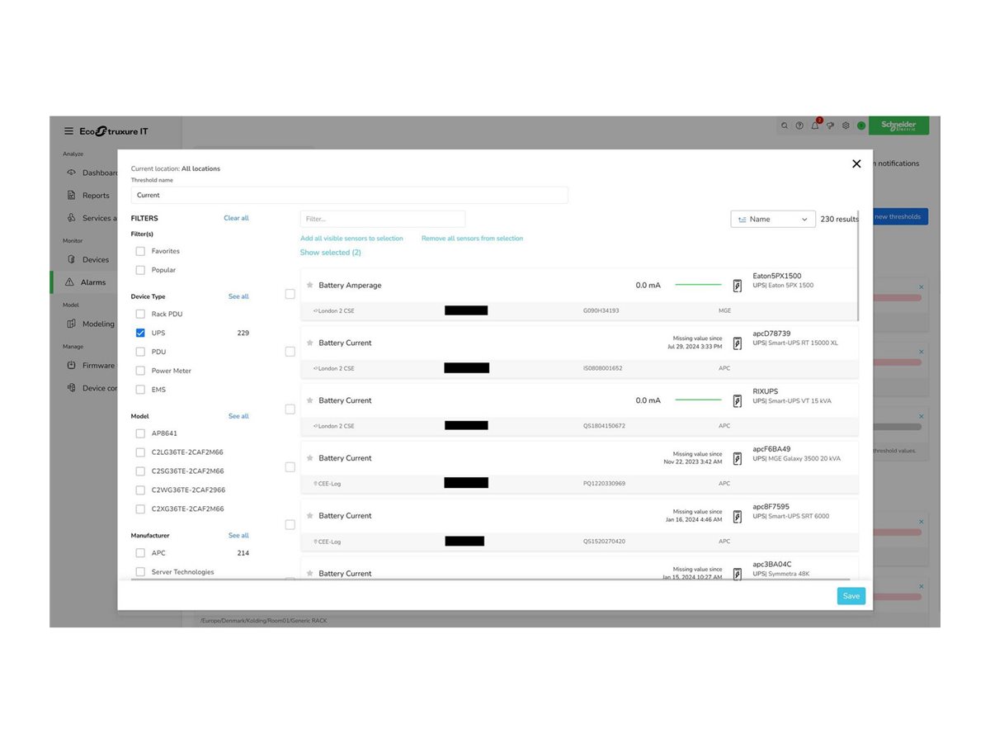Expand Model list with See all
Screen dimensions: 990x743
[238, 416]
